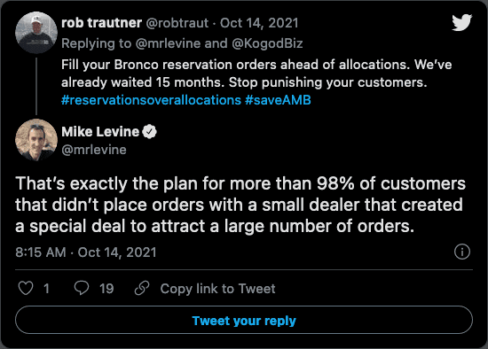Select Copy link to Tweet
488x349 pixels.
click(x=217, y=289)
